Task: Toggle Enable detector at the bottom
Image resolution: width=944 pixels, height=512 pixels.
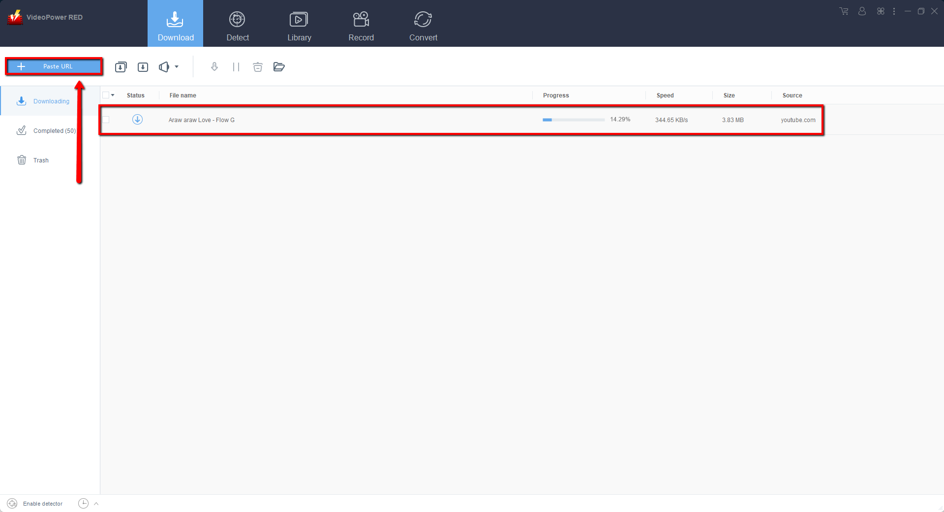Action: coord(35,503)
